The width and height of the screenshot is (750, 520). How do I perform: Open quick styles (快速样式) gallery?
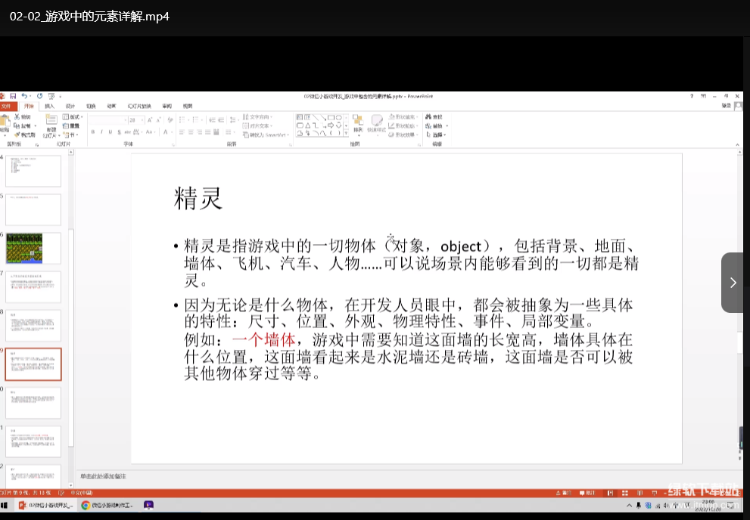[x=376, y=124]
